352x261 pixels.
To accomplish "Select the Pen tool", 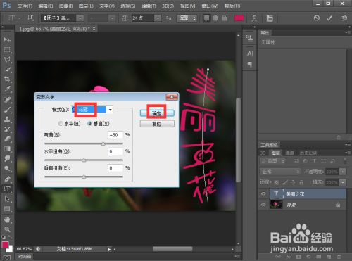I will [7, 179].
